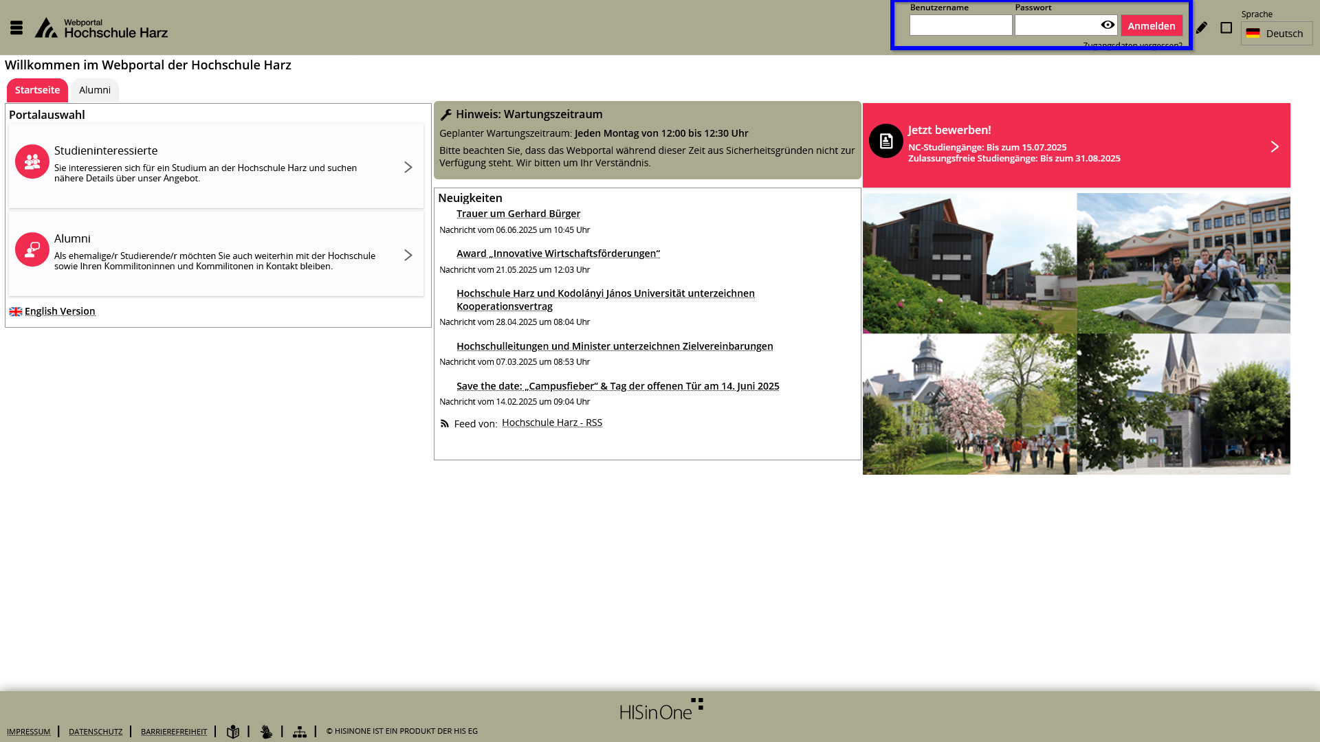Click the Studieninteressierte people icon
The height and width of the screenshot is (742, 1320).
(x=32, y=161)
